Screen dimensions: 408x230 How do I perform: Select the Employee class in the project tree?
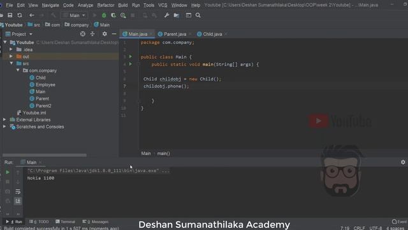coord(45,84)
